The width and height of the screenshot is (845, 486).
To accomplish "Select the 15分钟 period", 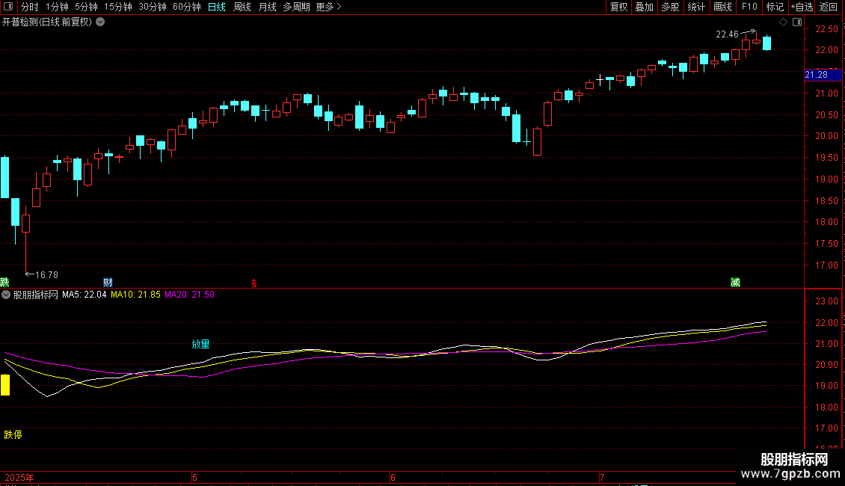I will pyautogui.click(x=118, y=7).
